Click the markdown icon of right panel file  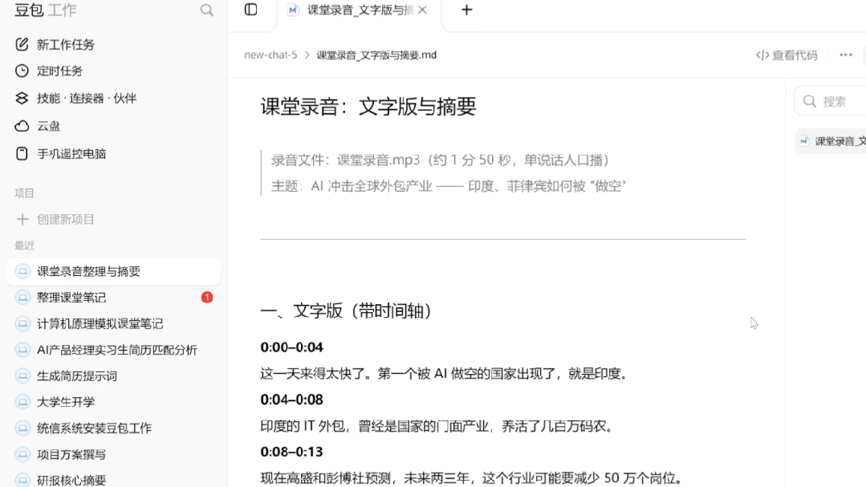tap(804, 141)
